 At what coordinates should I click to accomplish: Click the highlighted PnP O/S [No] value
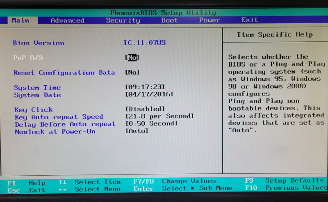132,57
